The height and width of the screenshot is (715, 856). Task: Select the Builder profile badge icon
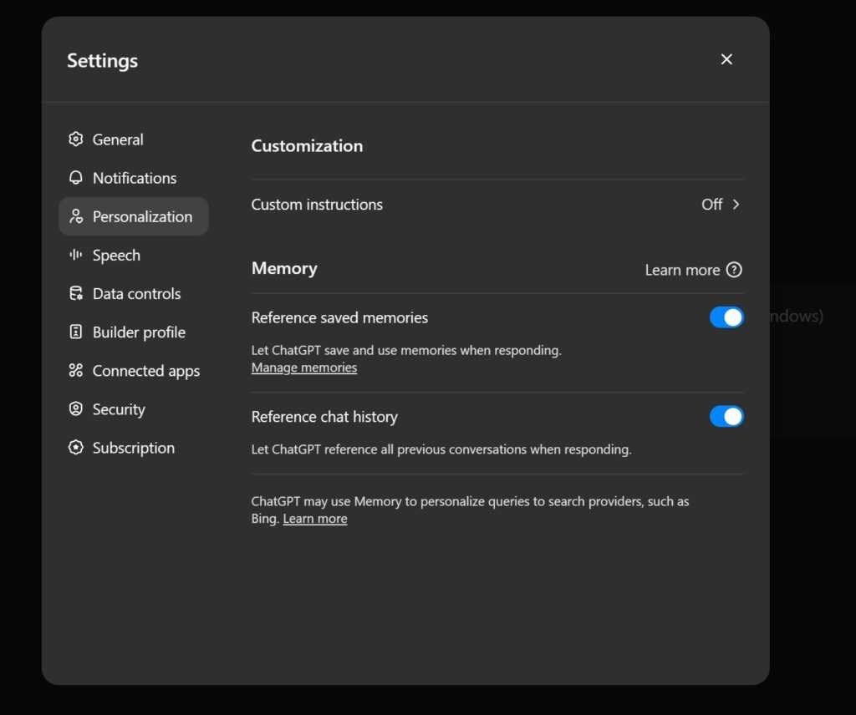76,332
